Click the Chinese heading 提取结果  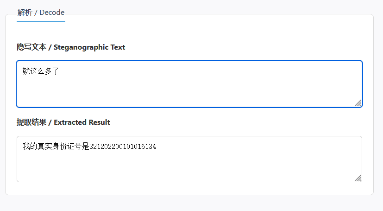(x=31, y=122)
